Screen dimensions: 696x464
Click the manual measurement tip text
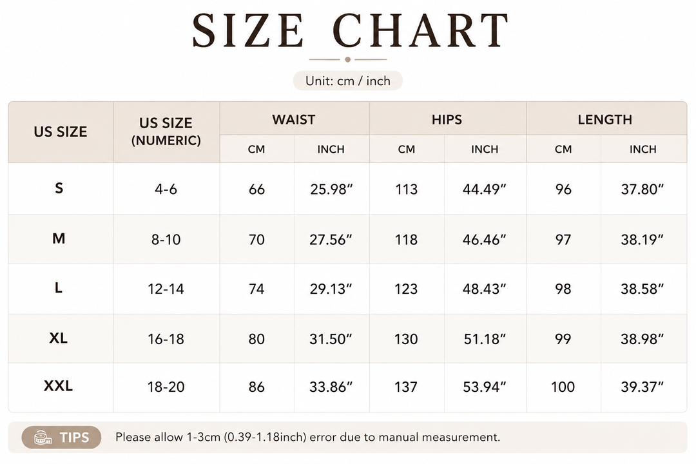tap(307, 438)
